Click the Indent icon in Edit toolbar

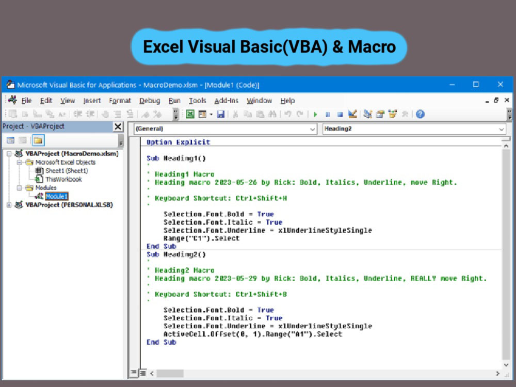click(78, 114)
